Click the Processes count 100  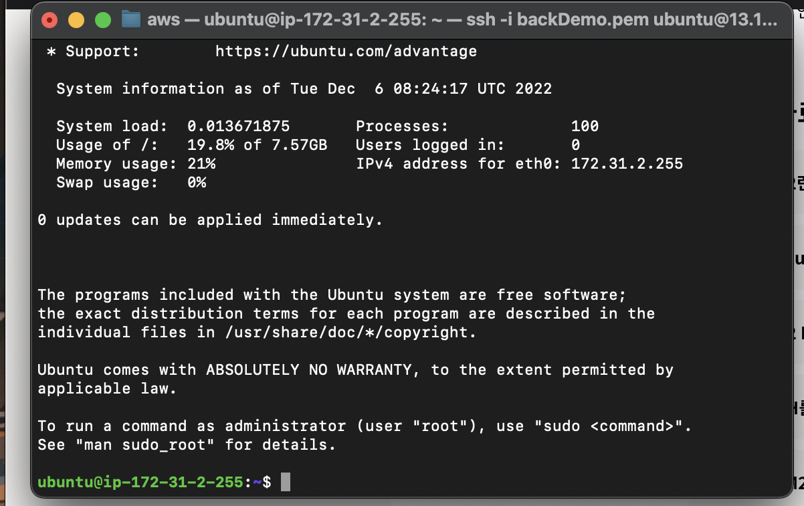(585, 126)
